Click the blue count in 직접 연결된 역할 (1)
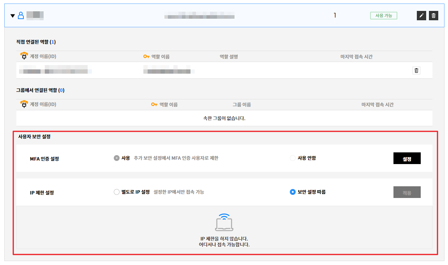 click(x=53, y=42)
